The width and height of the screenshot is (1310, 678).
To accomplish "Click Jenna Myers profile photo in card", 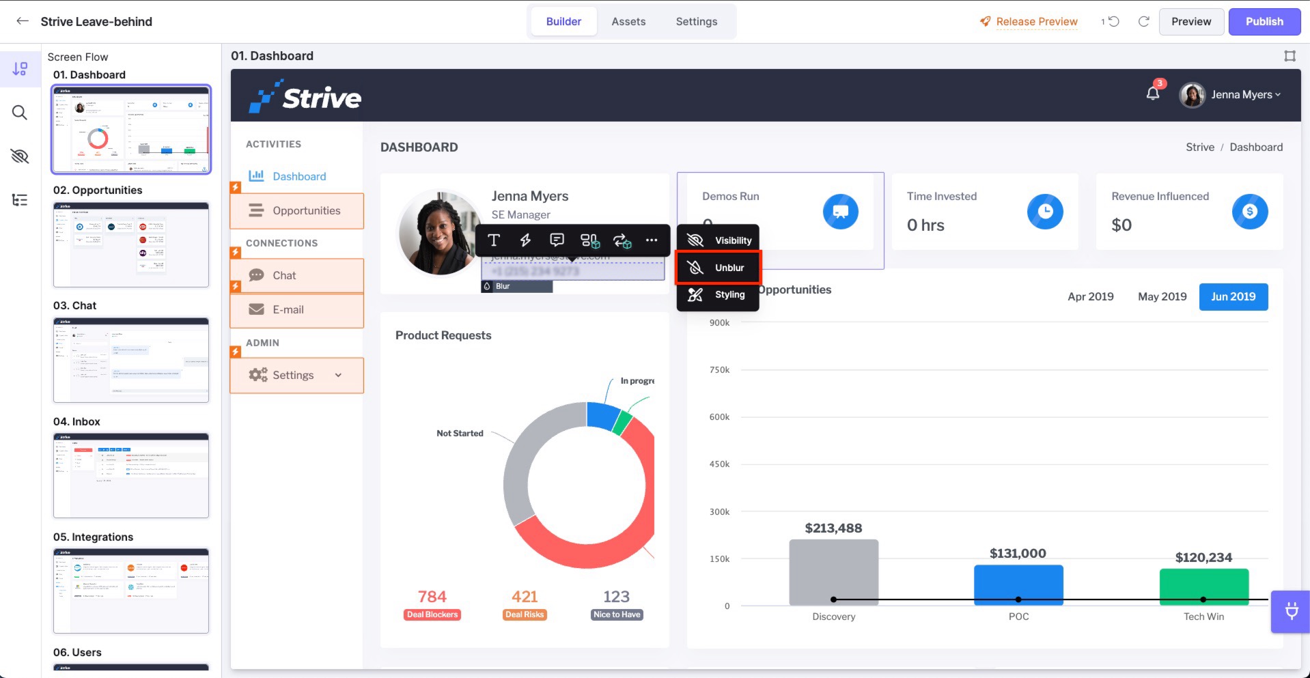I will point(441,232).
